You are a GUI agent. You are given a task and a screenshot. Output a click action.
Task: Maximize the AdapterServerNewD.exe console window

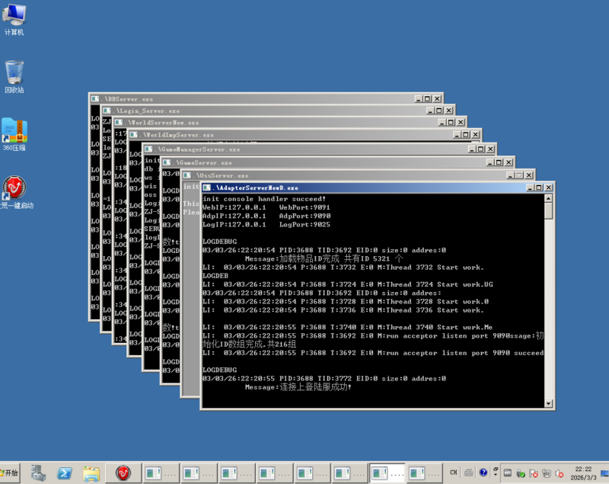point(538,188)
